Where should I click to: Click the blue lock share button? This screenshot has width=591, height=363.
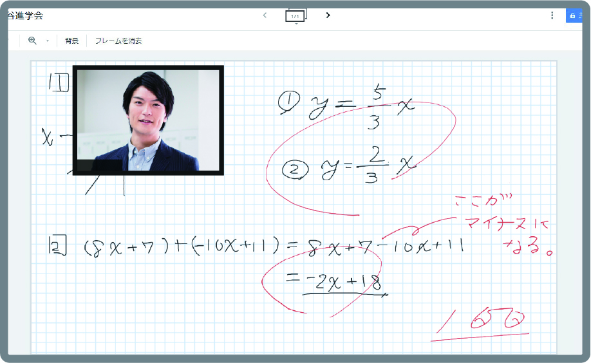[x=574, y=15]
